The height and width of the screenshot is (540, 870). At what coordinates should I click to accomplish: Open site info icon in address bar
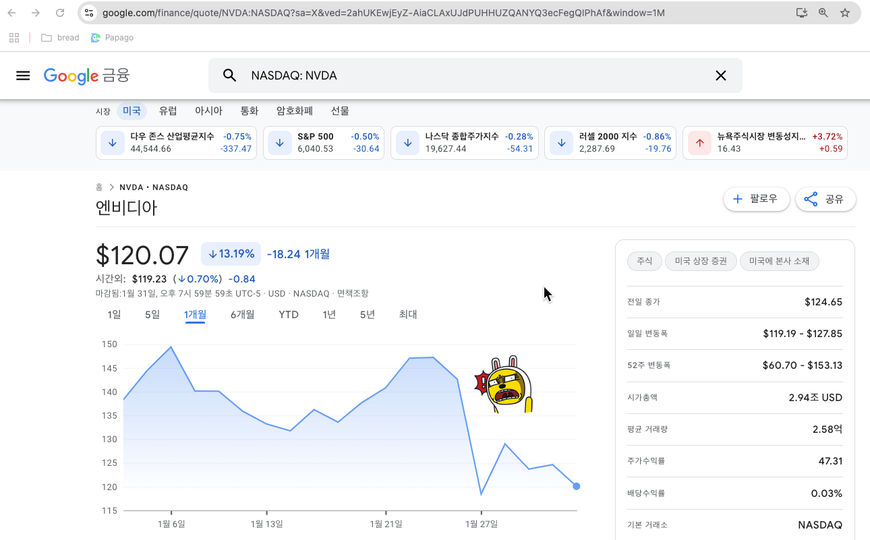[89, 13]
